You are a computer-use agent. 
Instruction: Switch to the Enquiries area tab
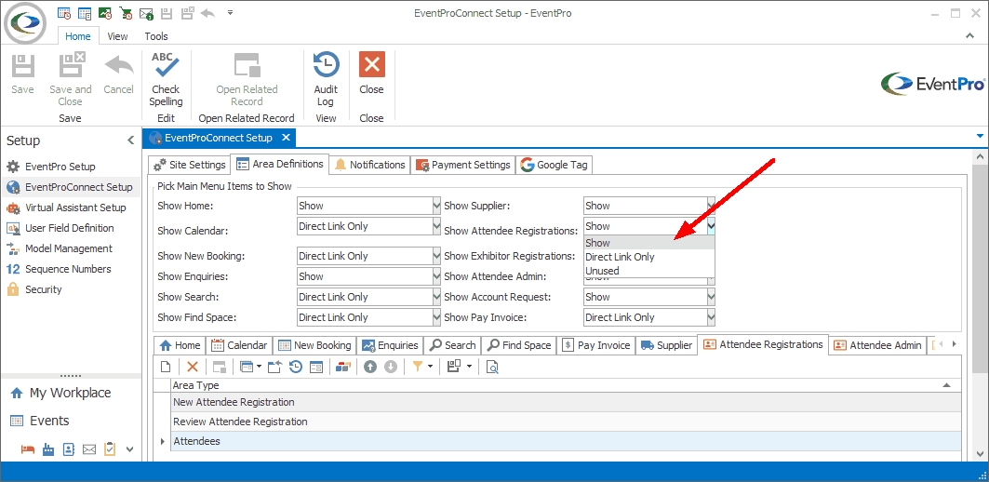(391, 345)
